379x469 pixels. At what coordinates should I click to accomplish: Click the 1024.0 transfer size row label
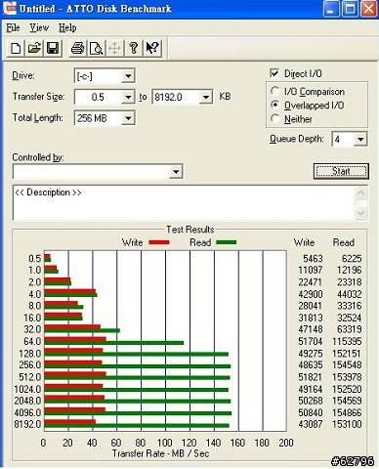[x=27, y=389]
